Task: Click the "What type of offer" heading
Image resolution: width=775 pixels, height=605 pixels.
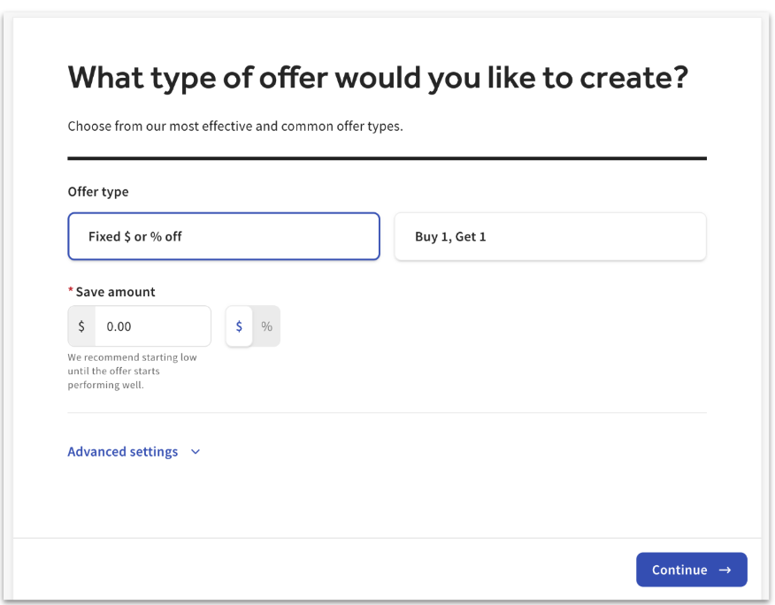Action: (378, 78)
